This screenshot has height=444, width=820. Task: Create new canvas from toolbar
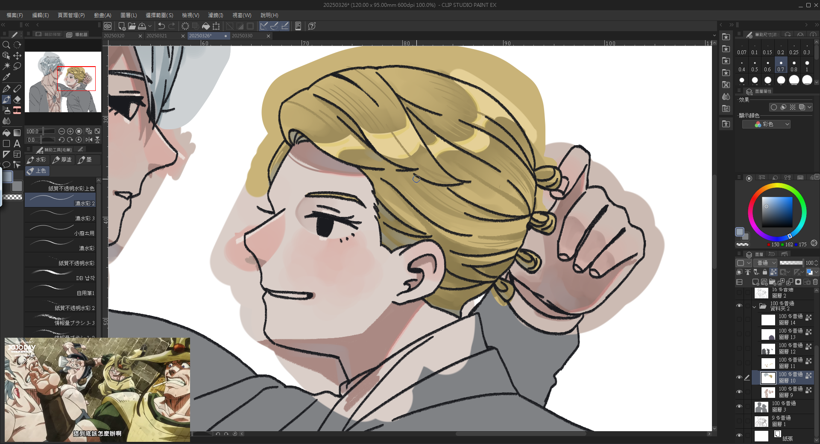[122, 26]
